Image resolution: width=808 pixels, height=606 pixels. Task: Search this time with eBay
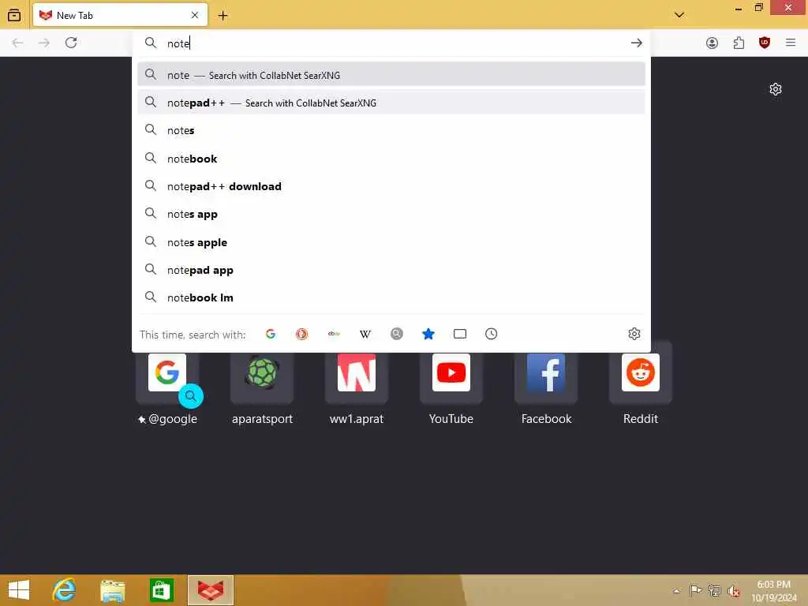coord(334,334)
